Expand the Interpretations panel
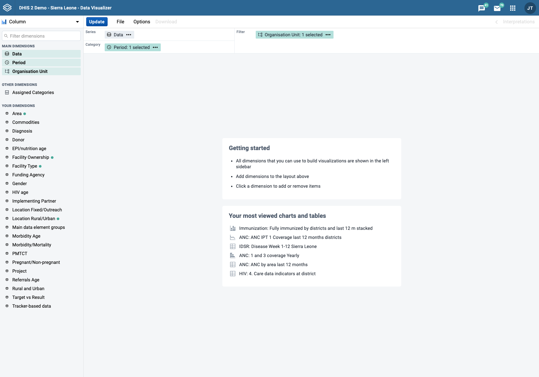539x377 pixels. tap(515, 22)
